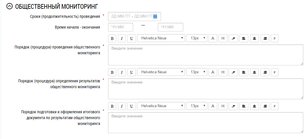Open the calendar date picker icon
The image size is (308, 139).
pyautogui.click(x=155, y=16)
